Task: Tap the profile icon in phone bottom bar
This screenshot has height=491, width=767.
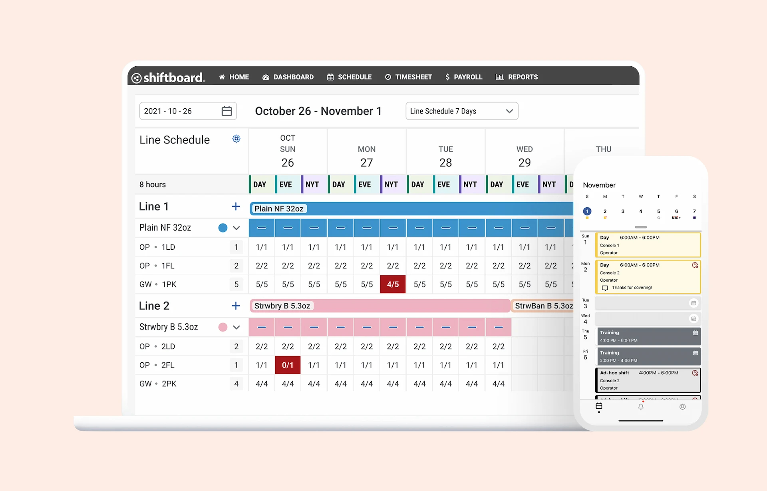Action: [x=682, y=407]
